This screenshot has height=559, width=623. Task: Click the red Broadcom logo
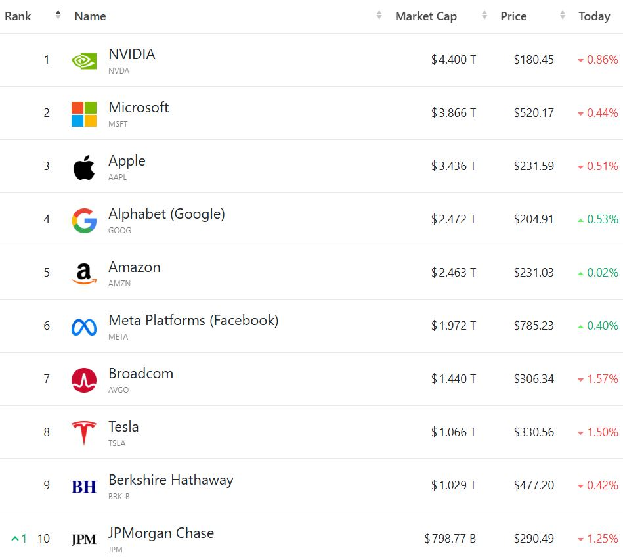[x=84, y=380]
